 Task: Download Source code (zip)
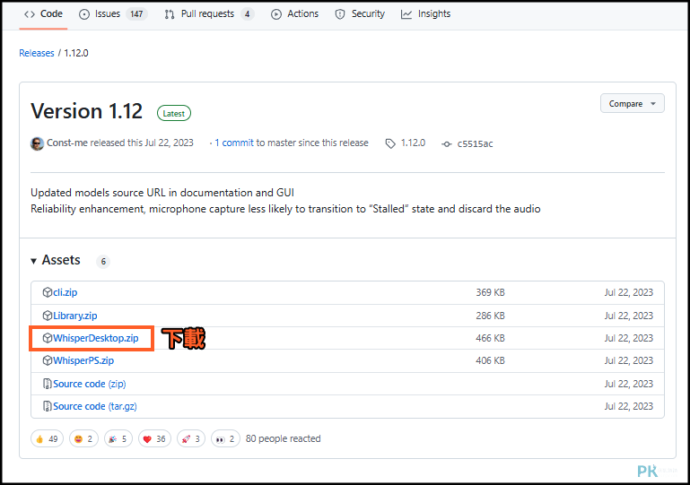tap(90, 384)
